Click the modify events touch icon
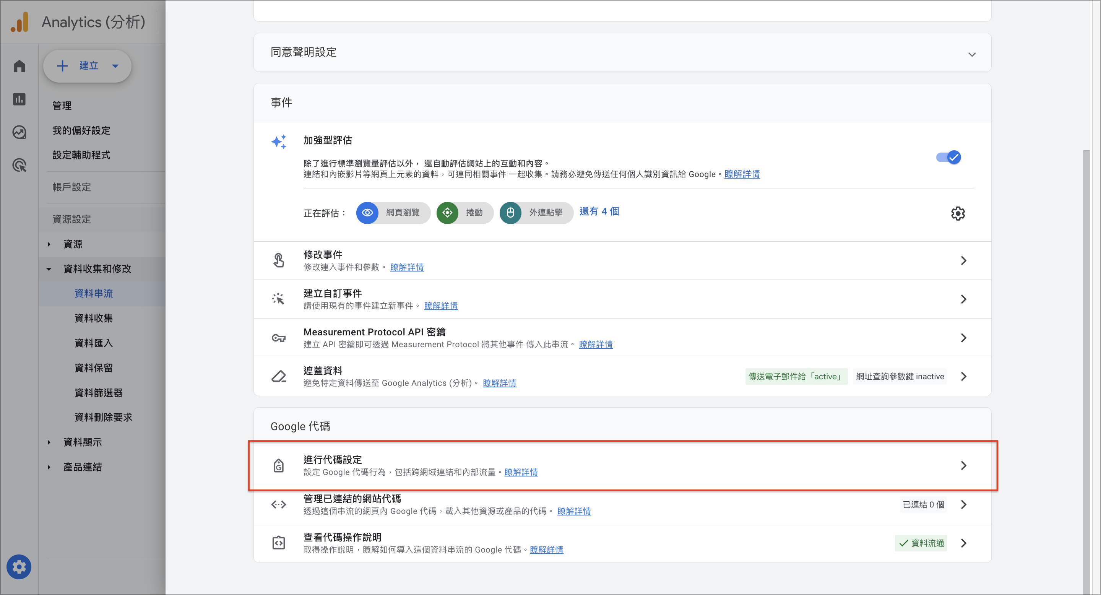This screenshot has width=1101, height=595. pos(279,260)
